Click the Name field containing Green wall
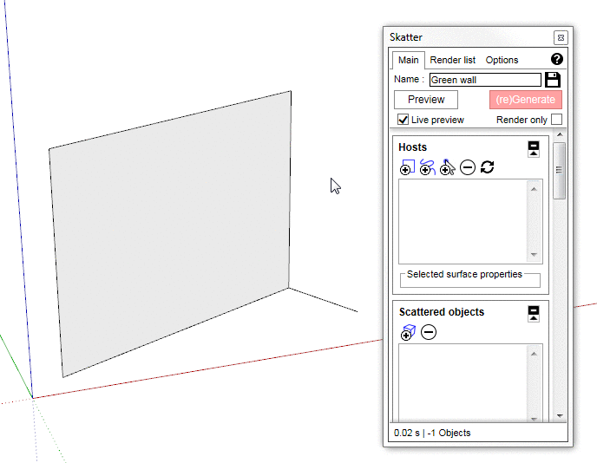This screenshot has width=597, height=463. tap(484, 80)
